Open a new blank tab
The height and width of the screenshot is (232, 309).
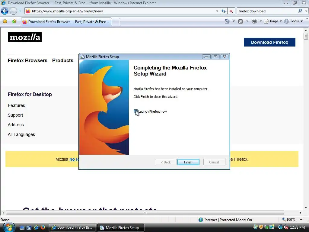tap(116, 22)
